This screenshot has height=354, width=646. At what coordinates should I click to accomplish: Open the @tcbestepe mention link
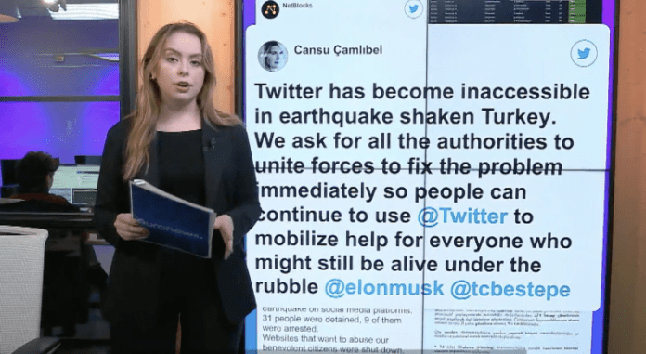coord(510,289)
